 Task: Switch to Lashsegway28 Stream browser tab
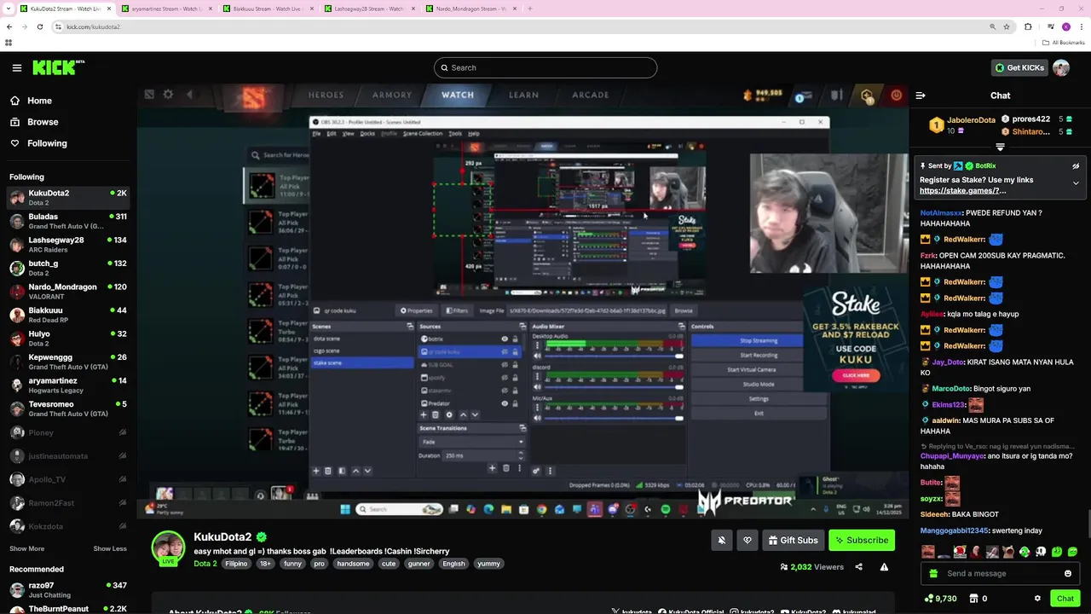click(x=368, y=9)
